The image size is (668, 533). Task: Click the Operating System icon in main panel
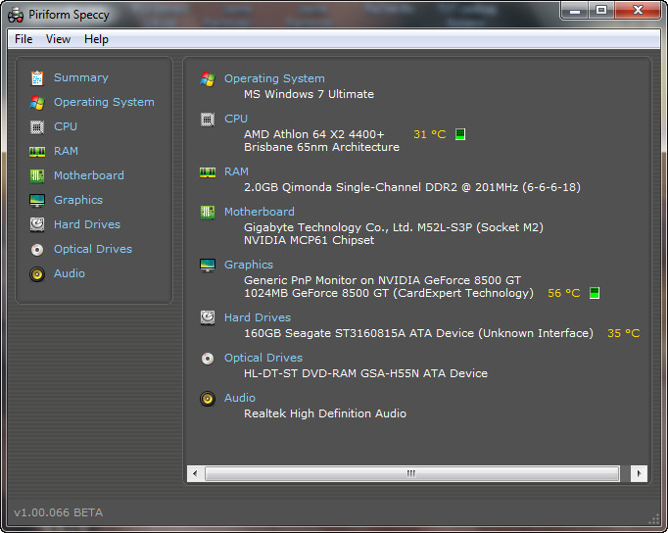208,78
